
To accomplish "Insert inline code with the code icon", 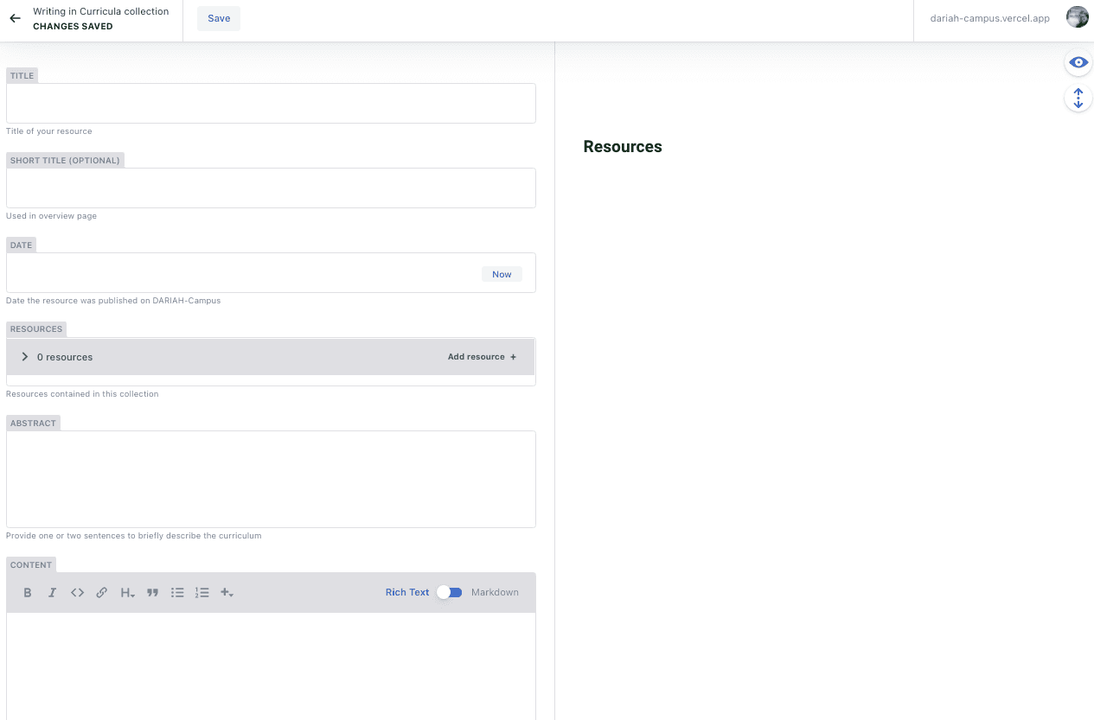I will click(x=77, y=593).
